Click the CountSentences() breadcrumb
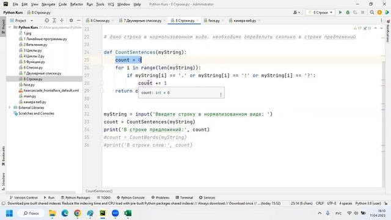The image size is (391, 220). coord(99,191)
